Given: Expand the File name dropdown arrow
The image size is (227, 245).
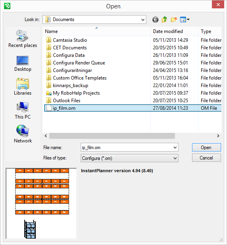Looking at the screenshot, I should pyautogui.click(x=175, y=147).
